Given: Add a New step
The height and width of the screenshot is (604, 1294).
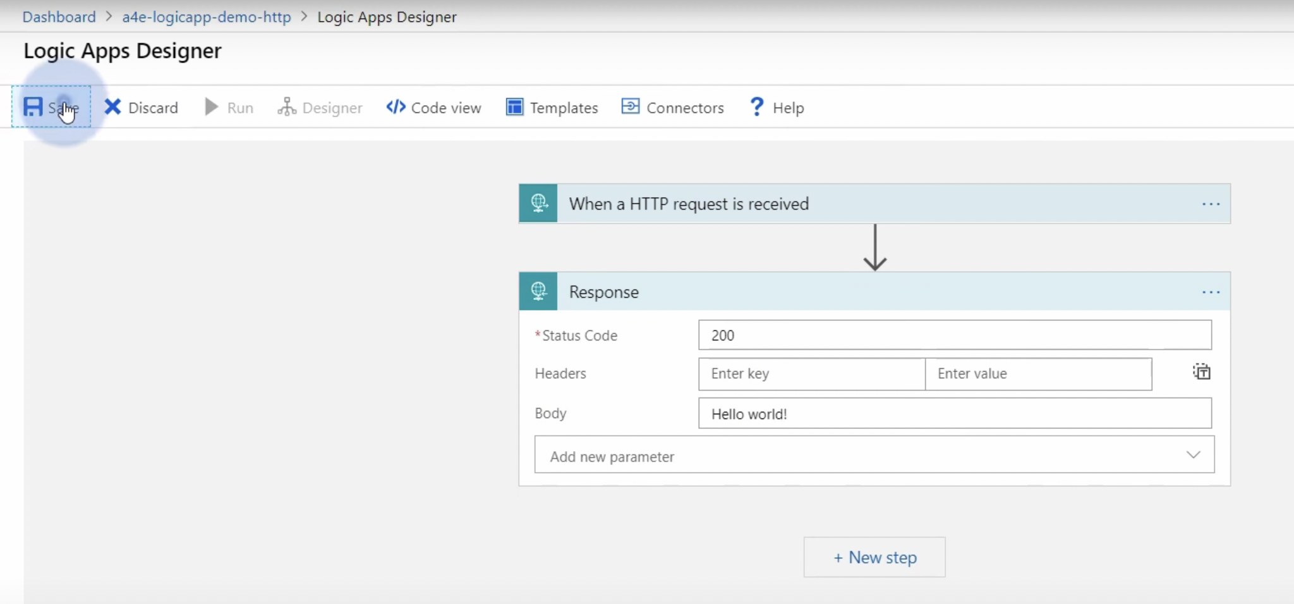Looking at the screenshot, I should point(874,557).
